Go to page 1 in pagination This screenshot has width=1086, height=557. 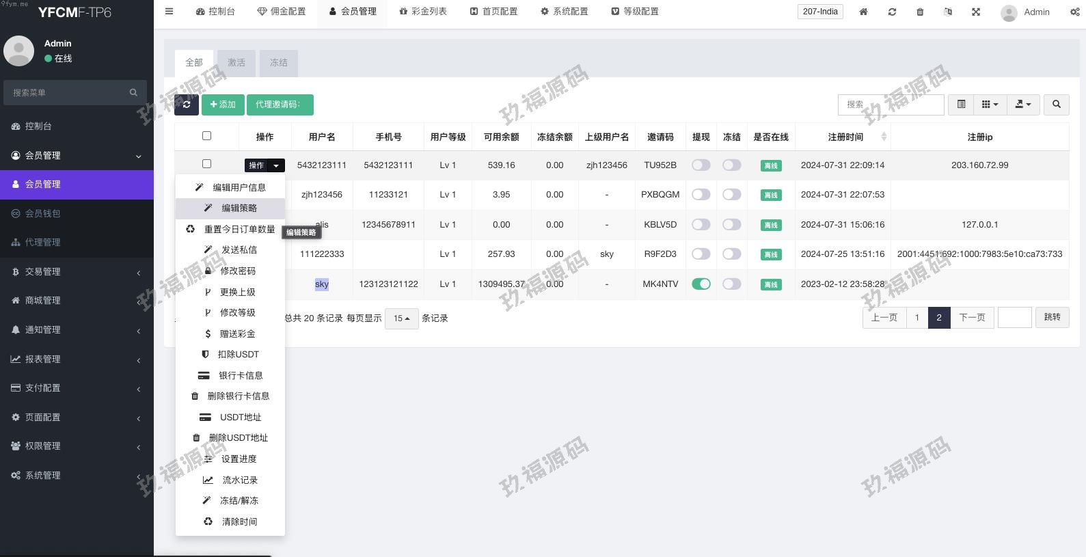[x=917, y=318]
